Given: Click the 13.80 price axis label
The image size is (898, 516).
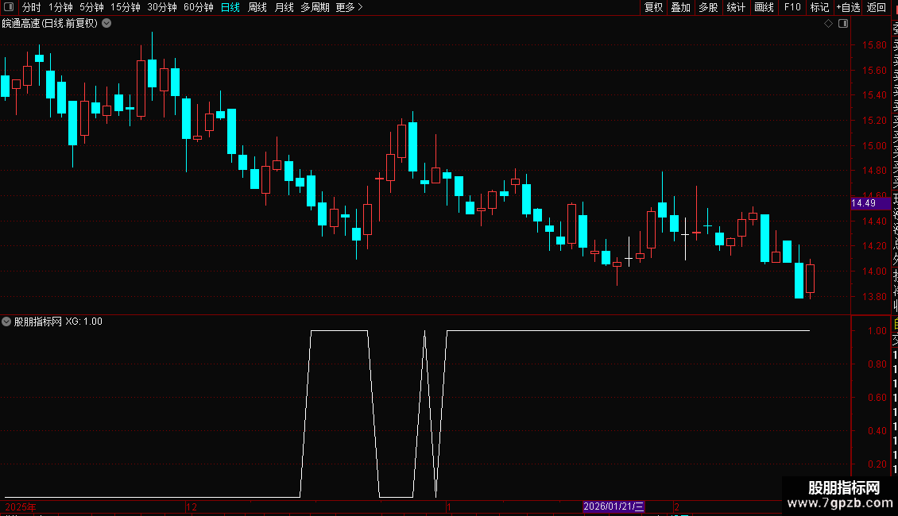Looking at the screenshot, I should (874, 296).
